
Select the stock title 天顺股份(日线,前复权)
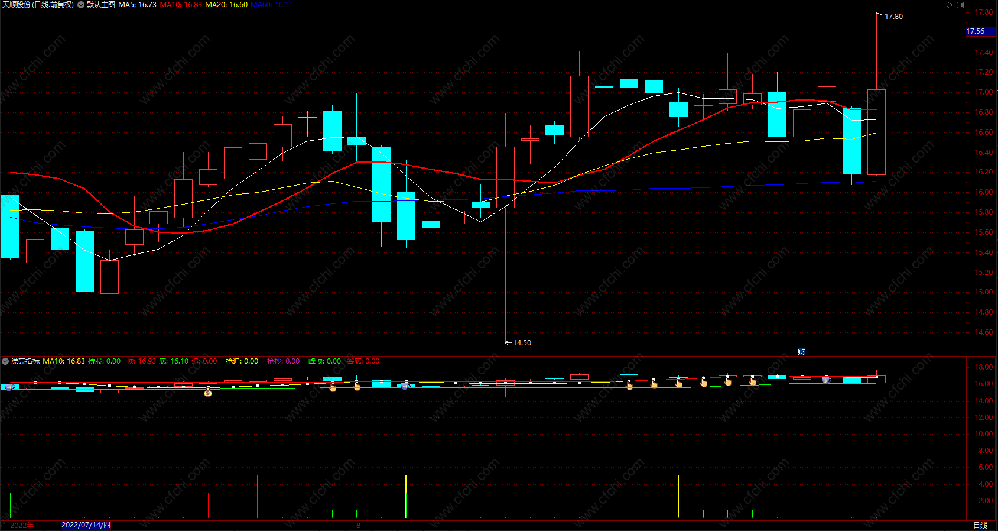pos(38,5)
